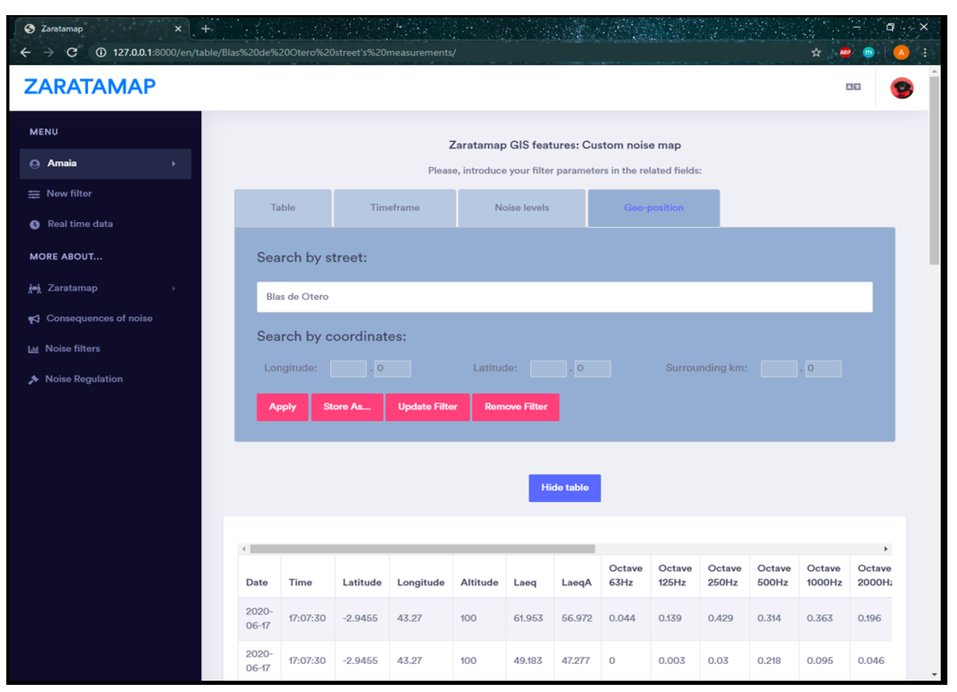Click the Search by street input field
Screen dimensions: 957x692
(x=565, y=297)
